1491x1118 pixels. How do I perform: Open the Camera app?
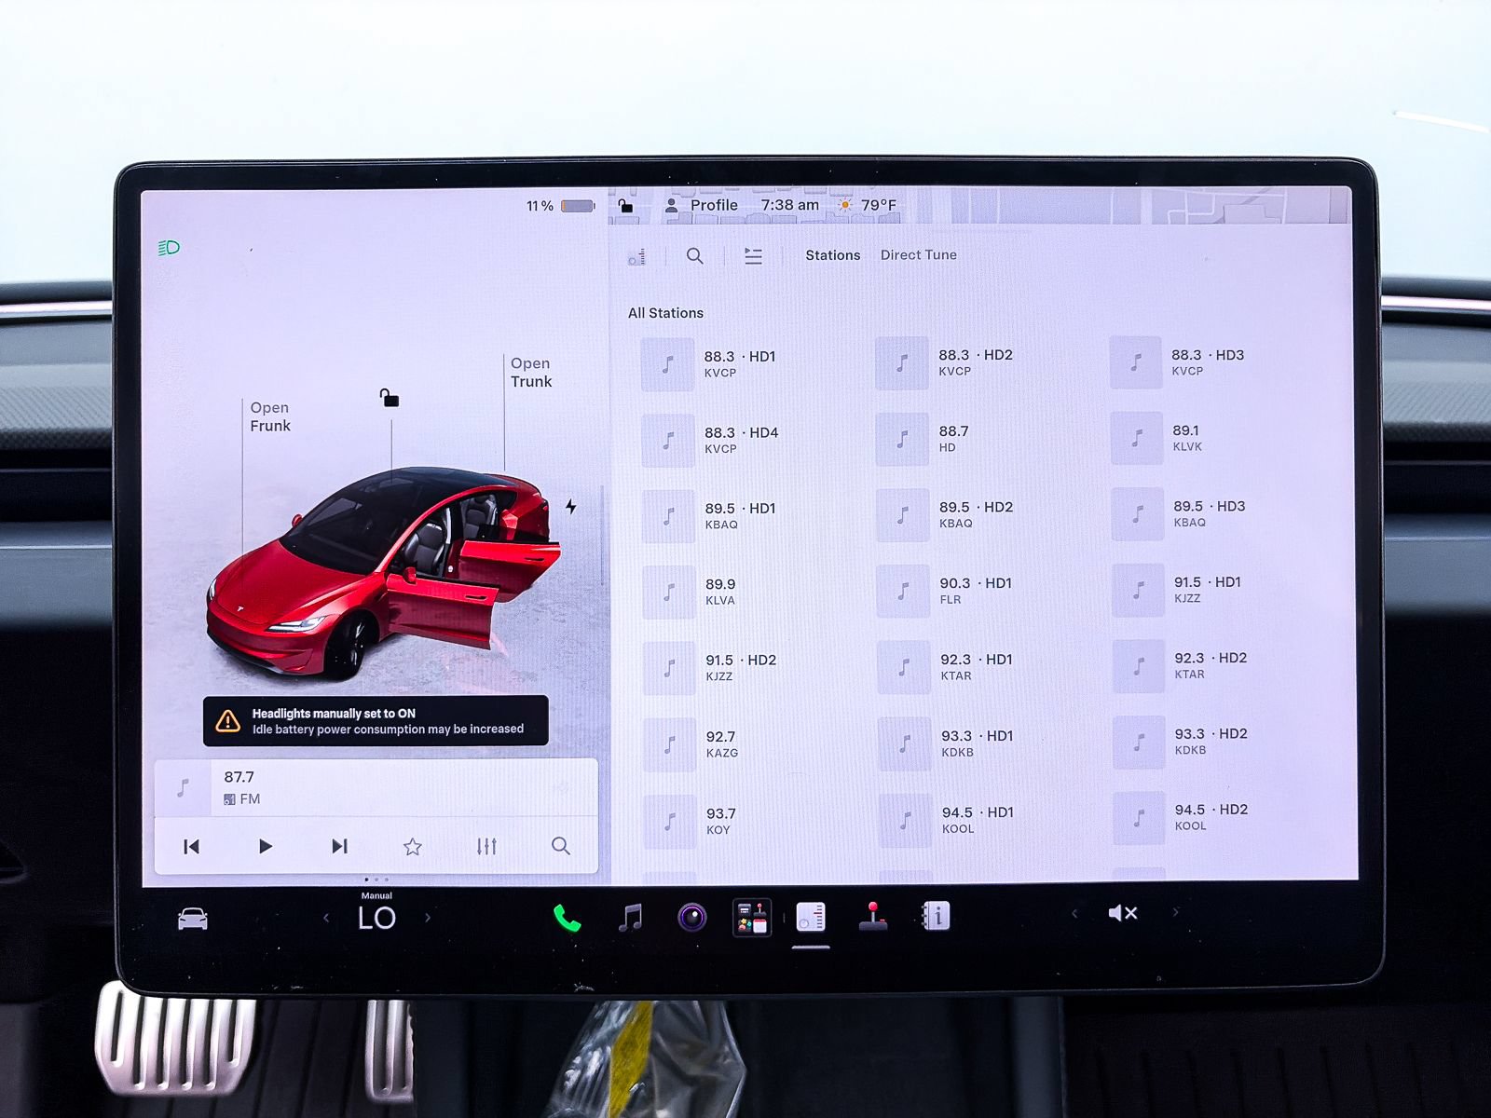point(691,918)
